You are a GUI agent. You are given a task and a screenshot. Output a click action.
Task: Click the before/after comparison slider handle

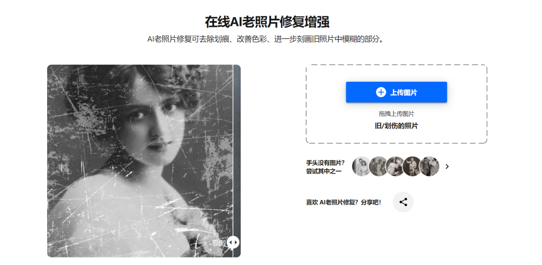pos(233,242)
